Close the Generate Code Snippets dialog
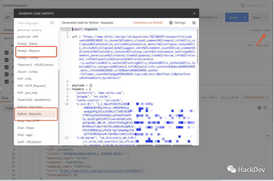The width and height of the screenshot is (274, 181). [x=194, y=13]
